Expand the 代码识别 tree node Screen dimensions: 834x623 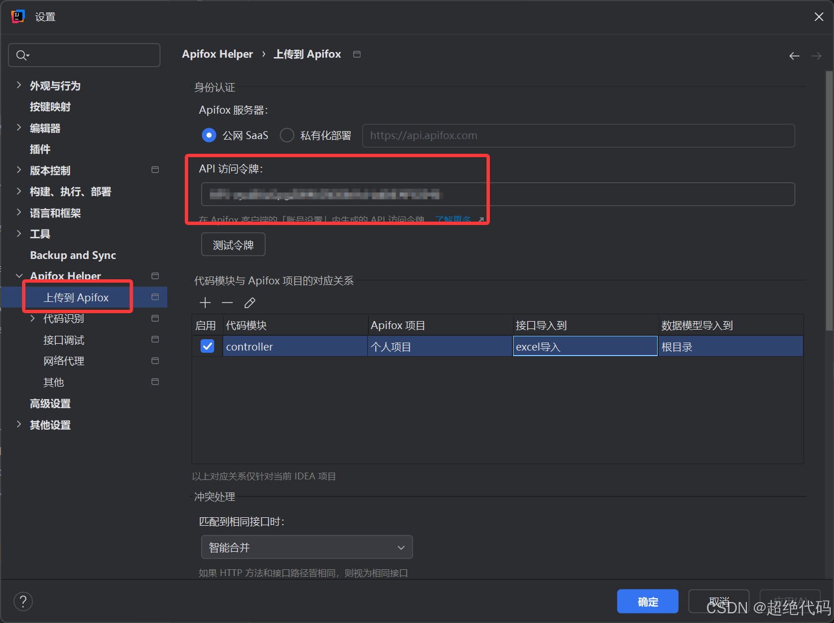[x=32, y=319]
